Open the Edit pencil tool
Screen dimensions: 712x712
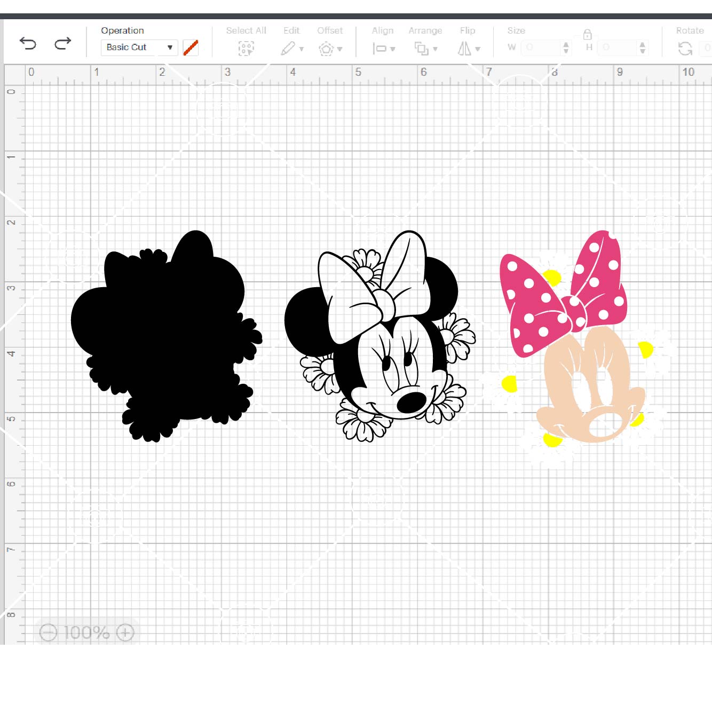(288, 49)
